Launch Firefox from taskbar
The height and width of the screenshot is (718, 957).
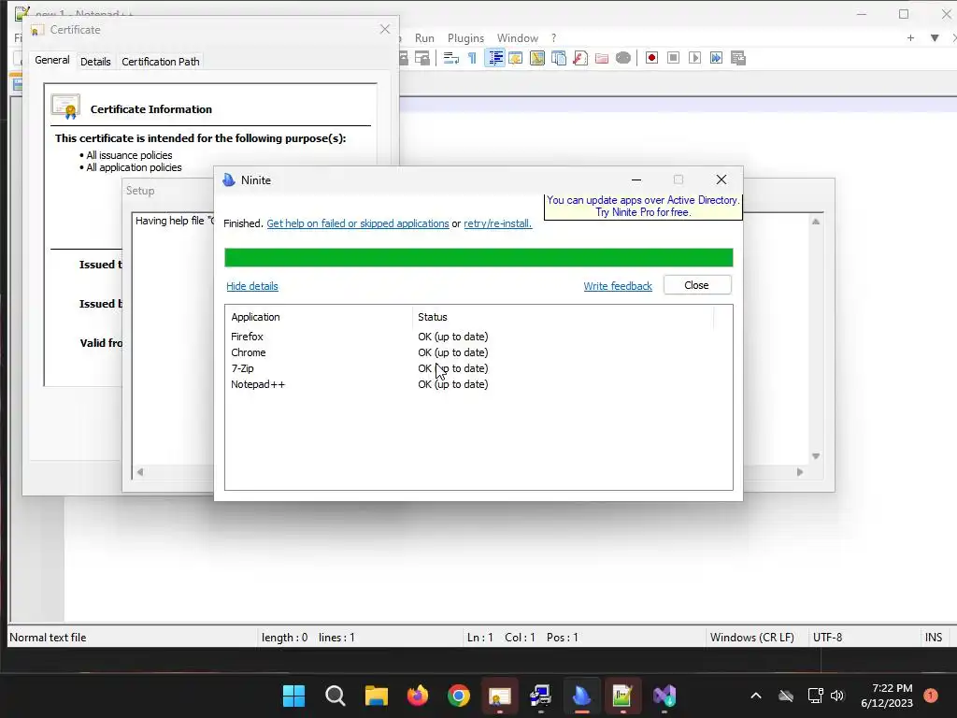pyautogui.click(x=418, y=696)
